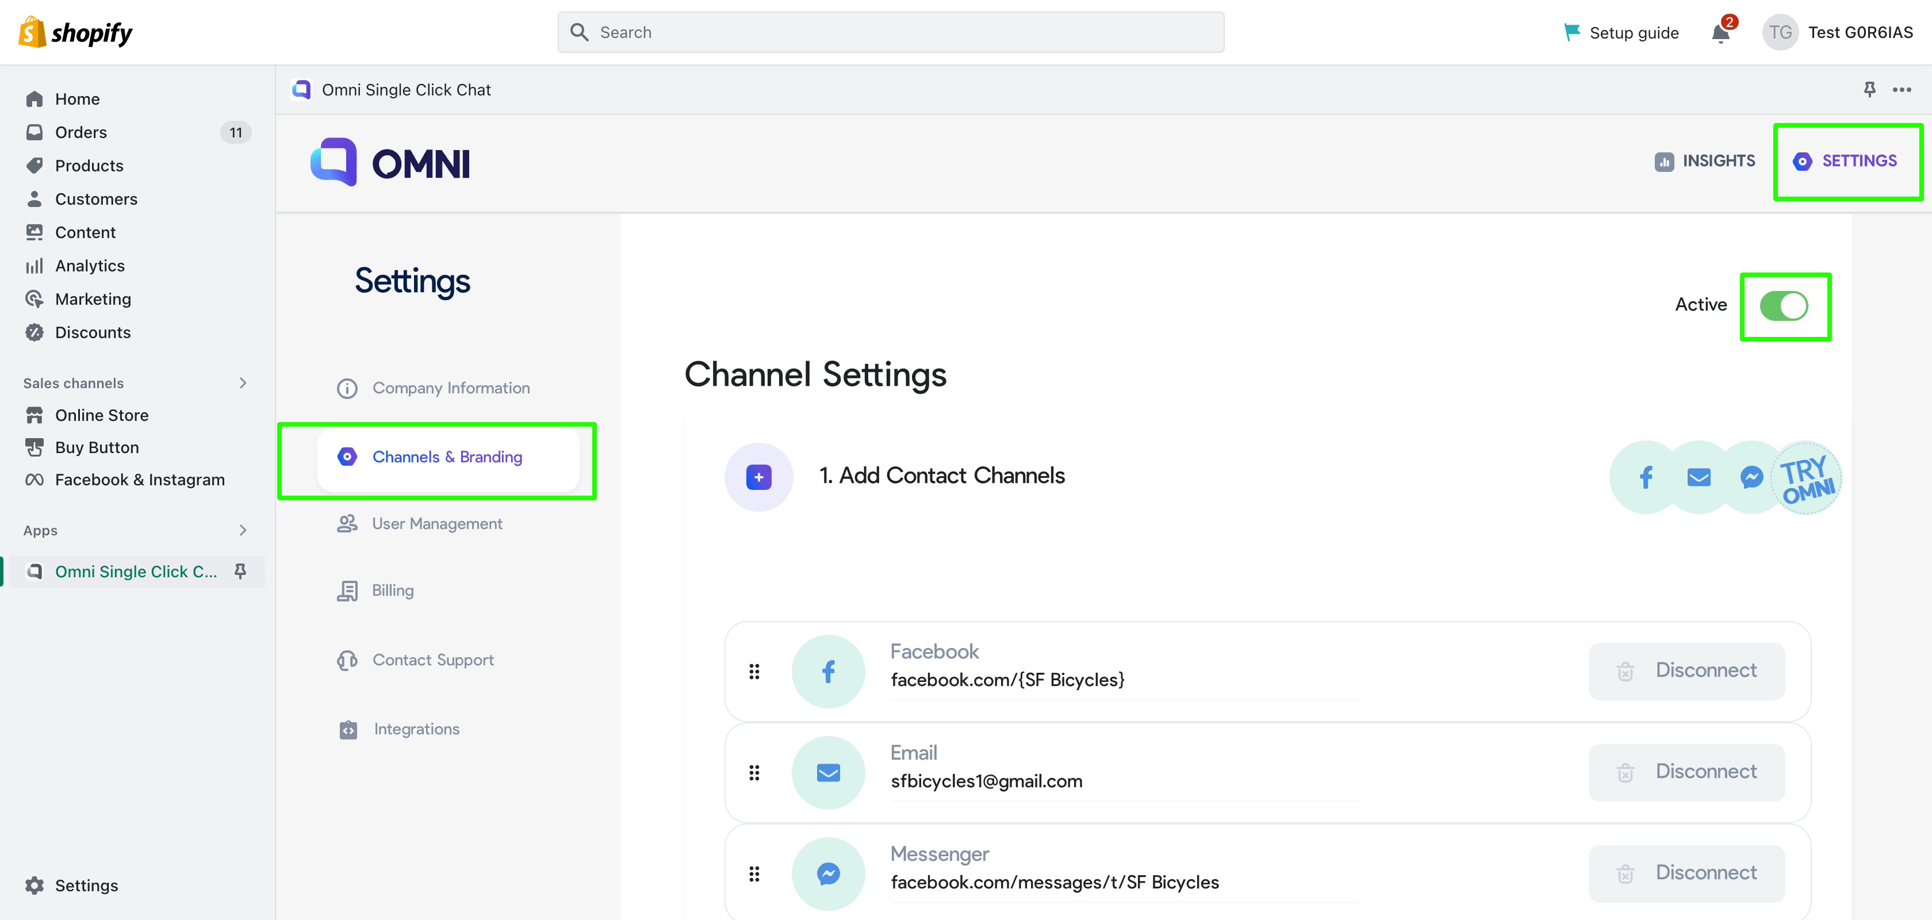Grab the Email row drag handle
Screen dimensions: 1932x920
[754, 772]
